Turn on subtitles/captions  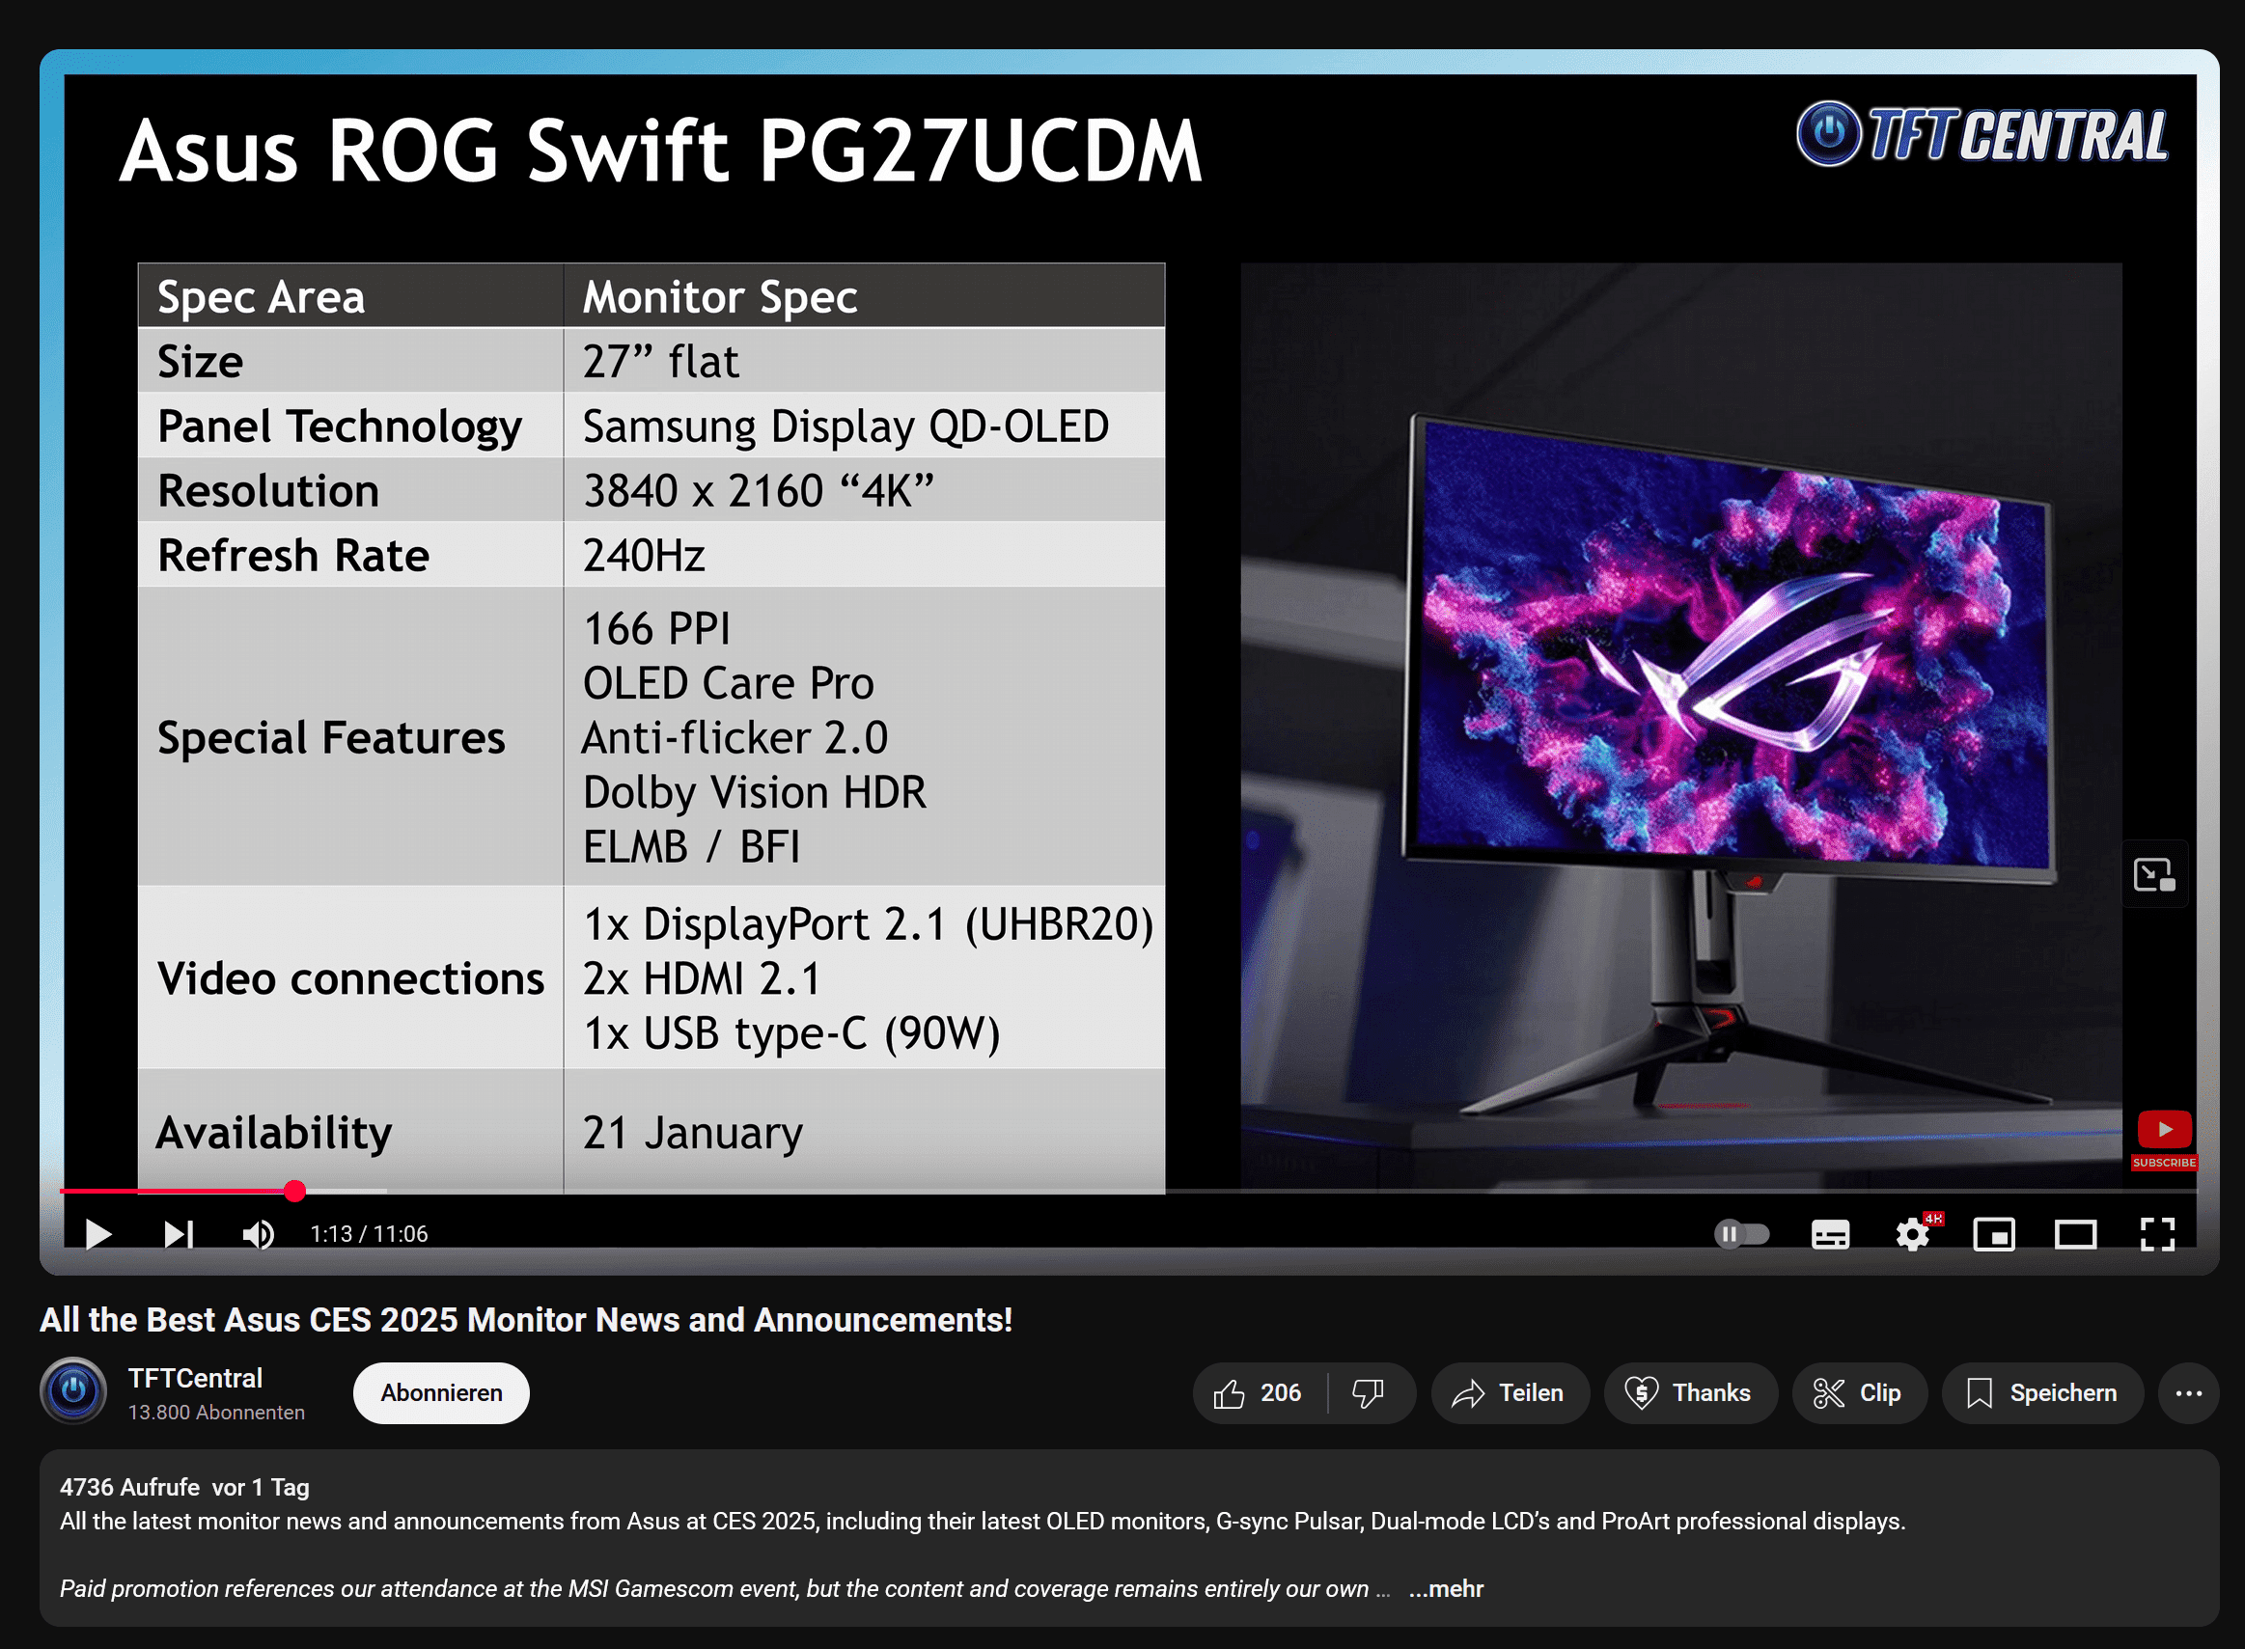(1830, 1235)
